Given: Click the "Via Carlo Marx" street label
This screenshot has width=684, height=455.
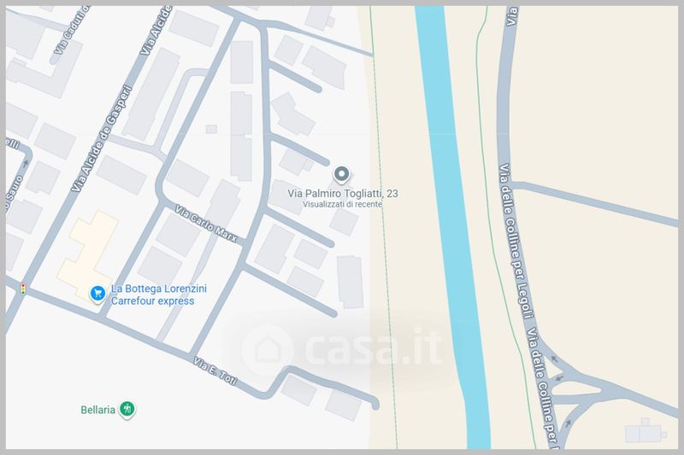Looking at the screenshot, I should (x=206, y=224).
